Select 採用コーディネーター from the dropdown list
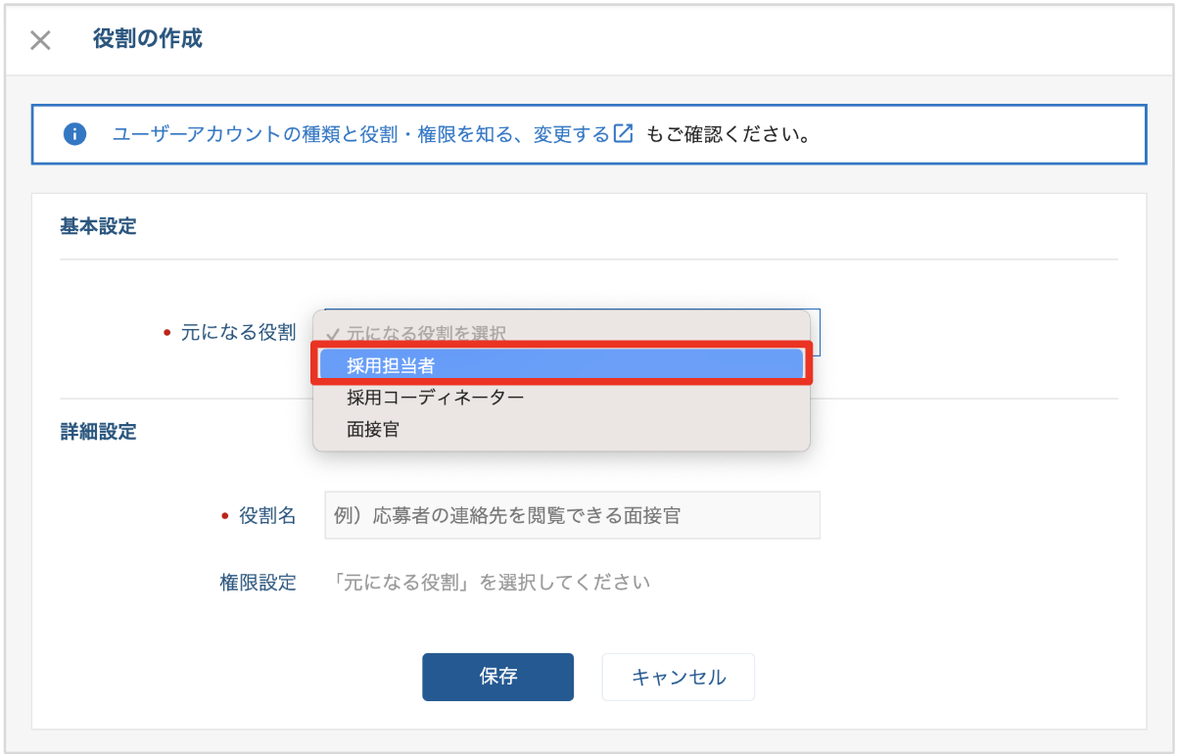1177x756 pixels. pyautogui.click(x=561, y=398)
